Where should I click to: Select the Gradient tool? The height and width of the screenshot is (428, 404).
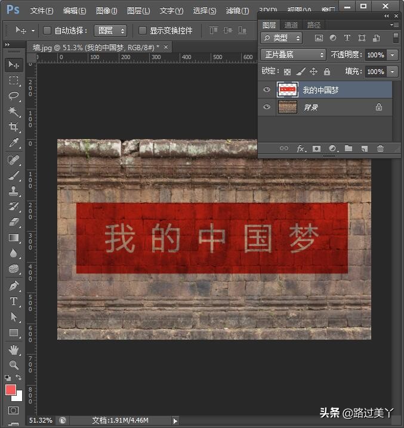(x=14, y=238)
